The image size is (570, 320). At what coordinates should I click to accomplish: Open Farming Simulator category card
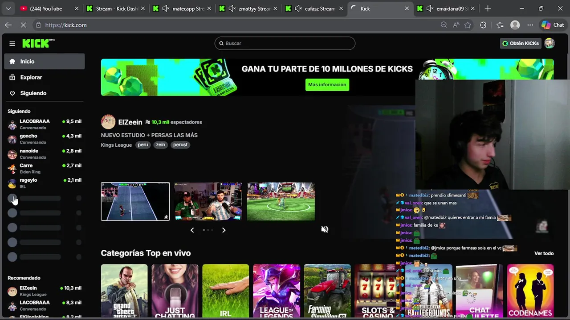pos(327,291)
